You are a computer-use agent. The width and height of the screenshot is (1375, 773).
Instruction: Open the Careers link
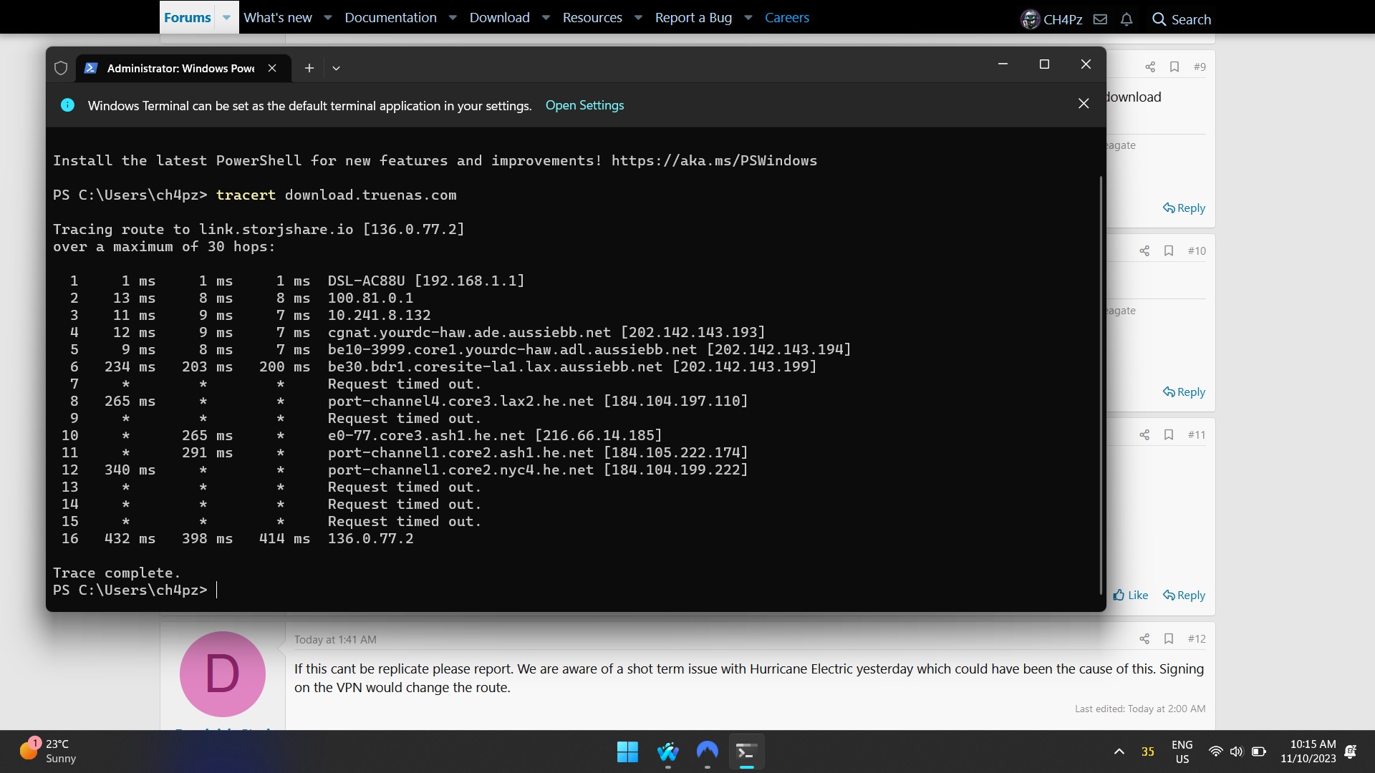786,17
